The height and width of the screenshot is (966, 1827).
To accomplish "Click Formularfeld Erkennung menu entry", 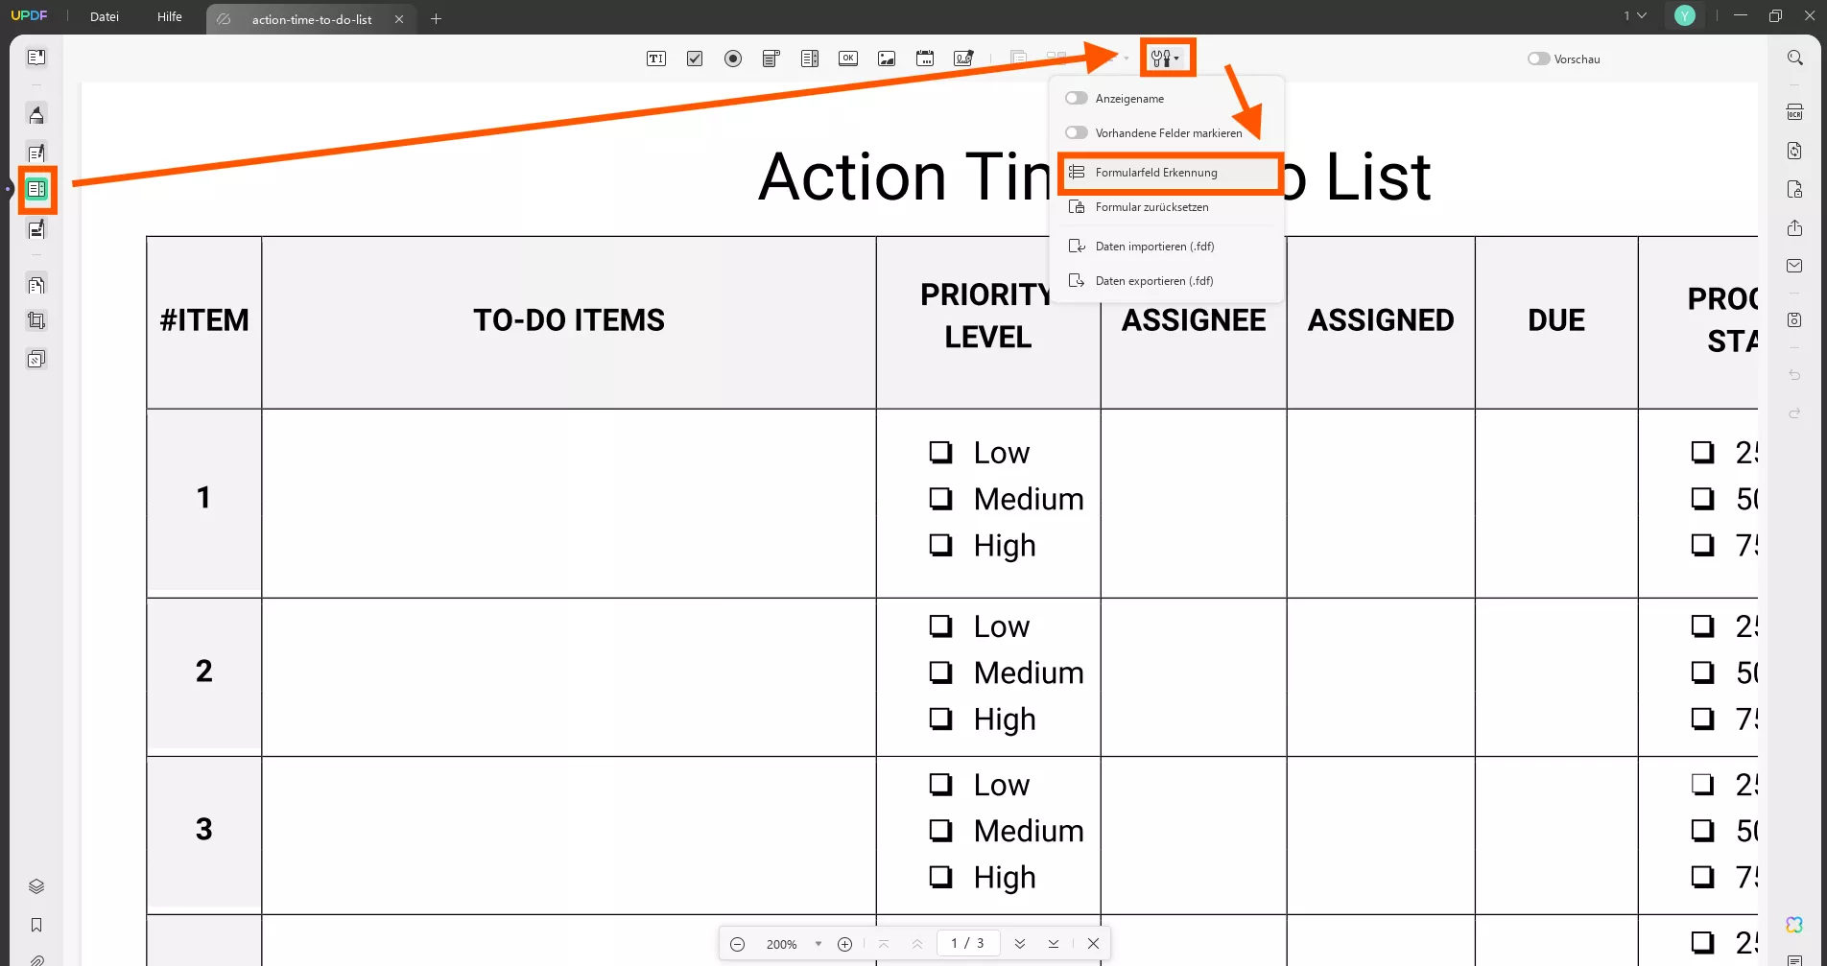I will (x=1156, y=173).
